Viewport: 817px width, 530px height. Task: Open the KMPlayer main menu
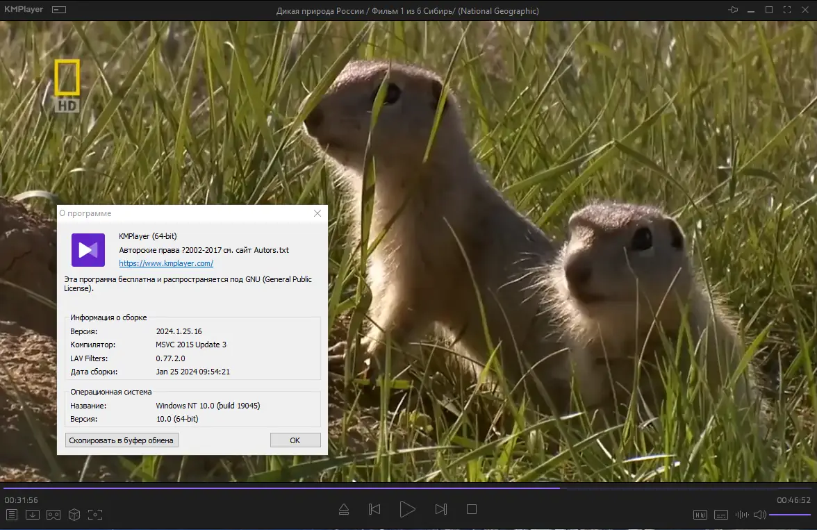23,10
